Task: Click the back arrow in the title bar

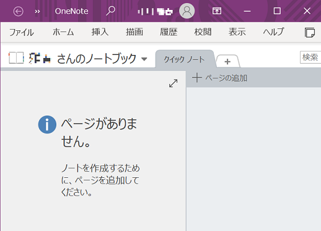Action: coord(18,11)
